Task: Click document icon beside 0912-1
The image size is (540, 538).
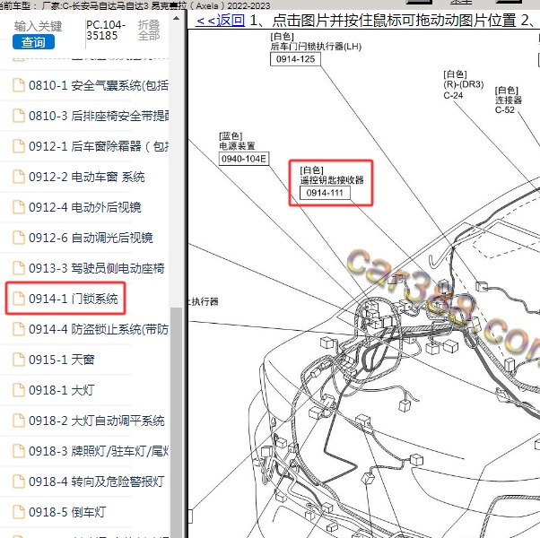Action: [x=19, y=146]
